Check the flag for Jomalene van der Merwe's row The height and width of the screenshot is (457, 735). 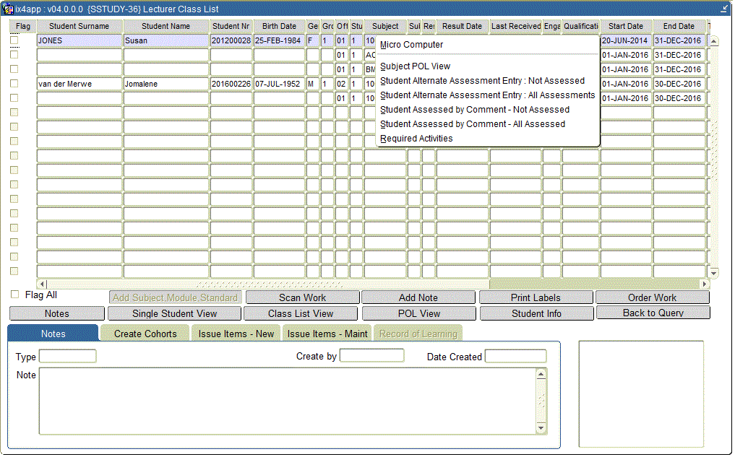tap(14, 83)
